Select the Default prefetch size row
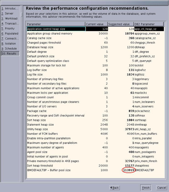The width and height of the screenshot is (169, 192). pos(95,56)
